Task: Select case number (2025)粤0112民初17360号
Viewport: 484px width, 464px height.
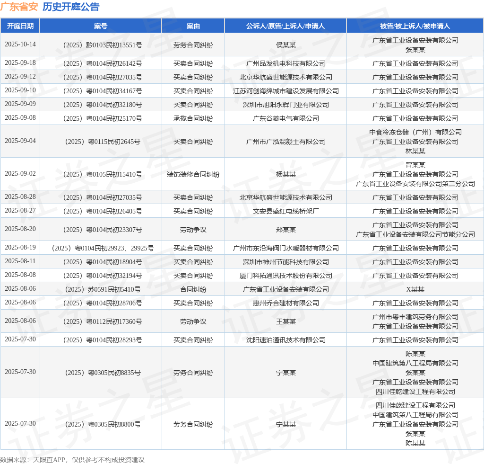Action: 103,321
